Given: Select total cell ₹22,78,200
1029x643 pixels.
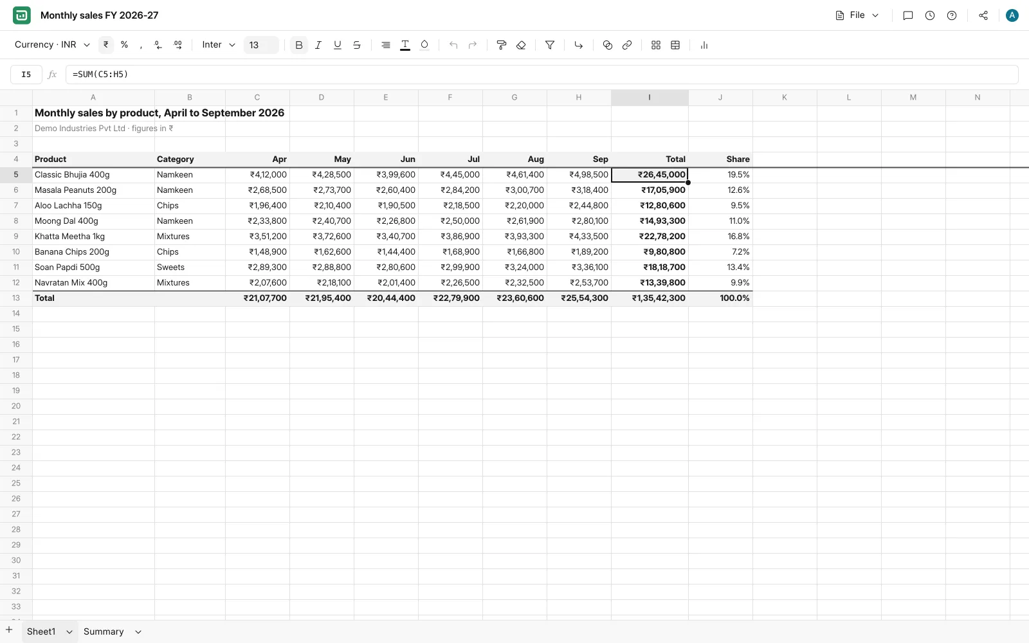Looking at the screenshot, I should coord(650,237).
